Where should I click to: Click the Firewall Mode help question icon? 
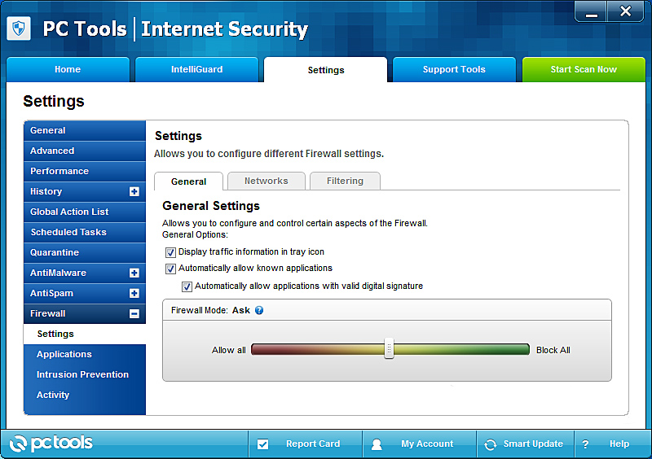click(259, 310)
